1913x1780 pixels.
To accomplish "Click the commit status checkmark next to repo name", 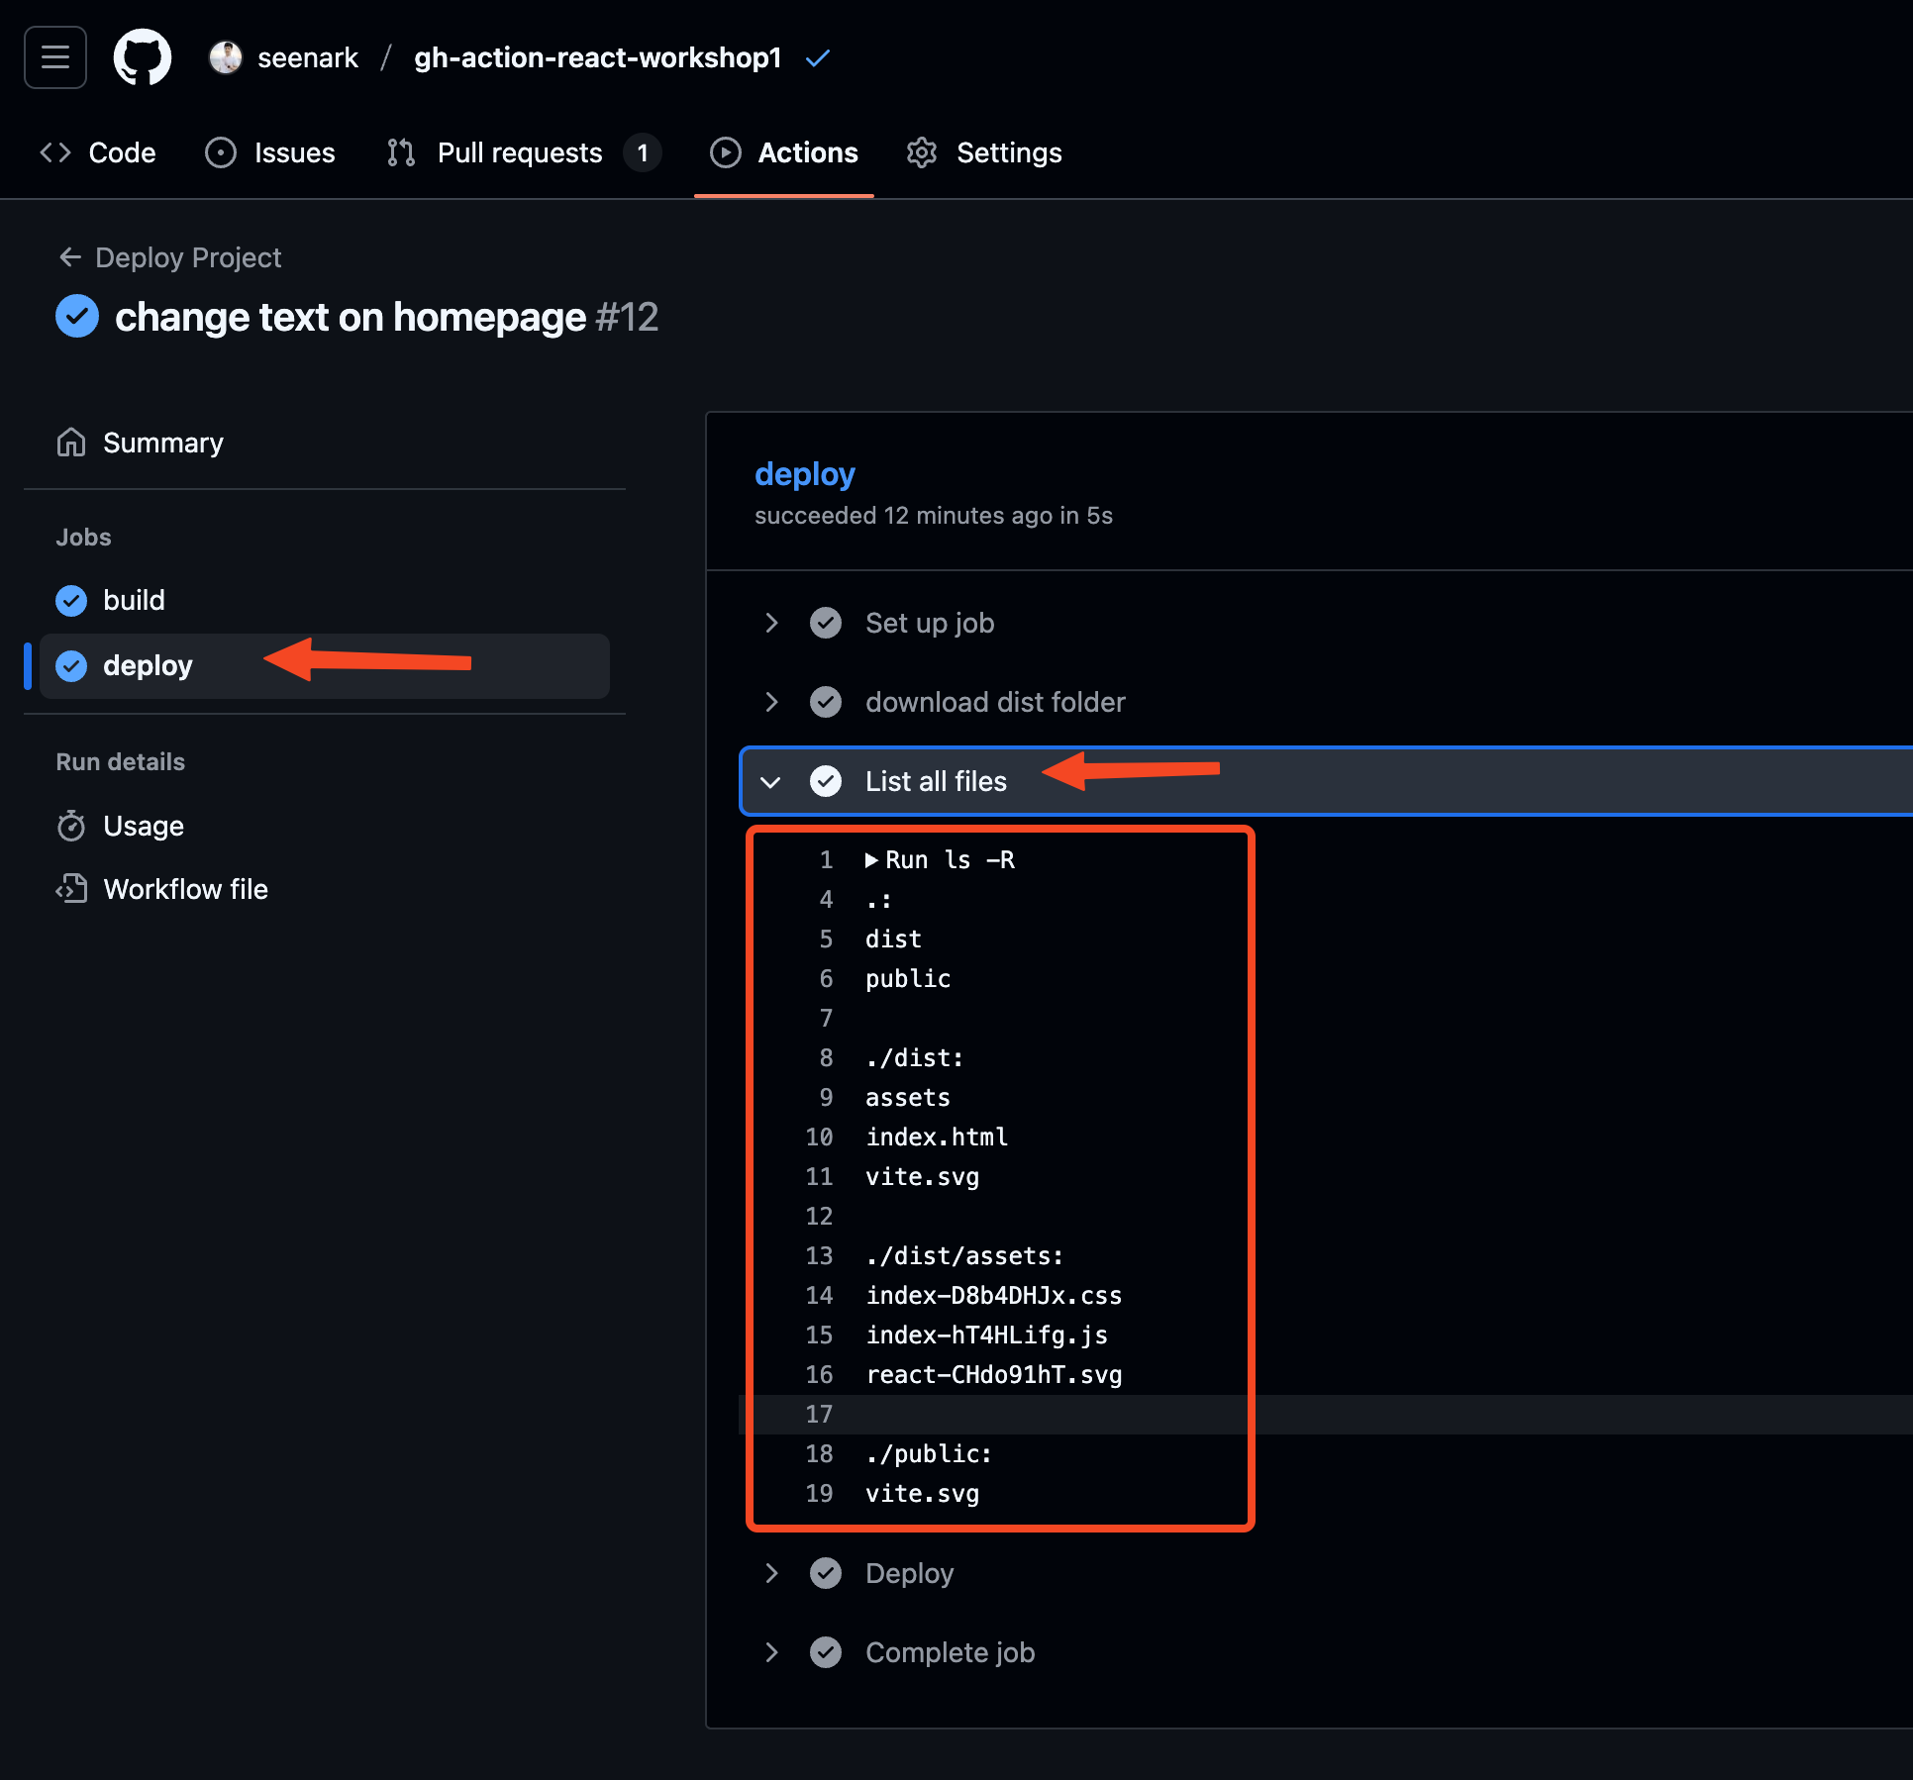I will point(817,58).
